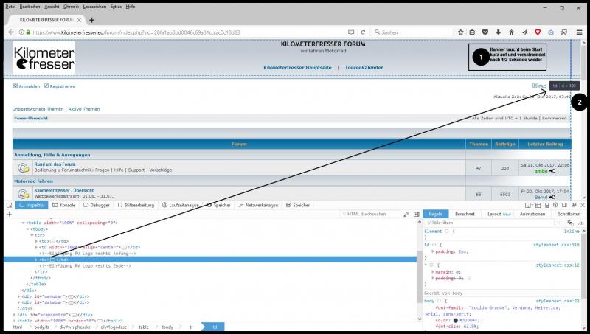Image resolution: width=590 pixels, height=334 pixels.
Task: Click the downloads arrow icon in toolbar
Action: click(x=499, y=32)
